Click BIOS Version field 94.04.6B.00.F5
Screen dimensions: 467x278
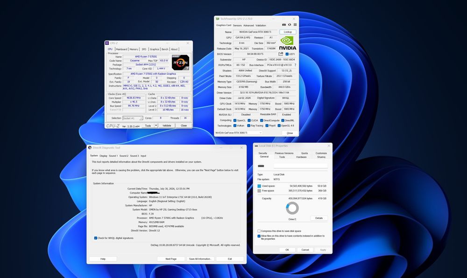(255, 54)
